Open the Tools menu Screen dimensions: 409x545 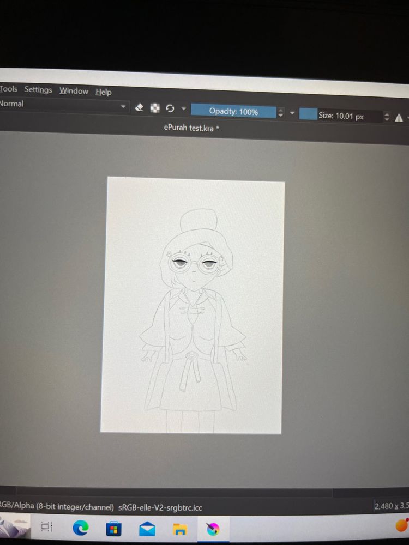8,89
